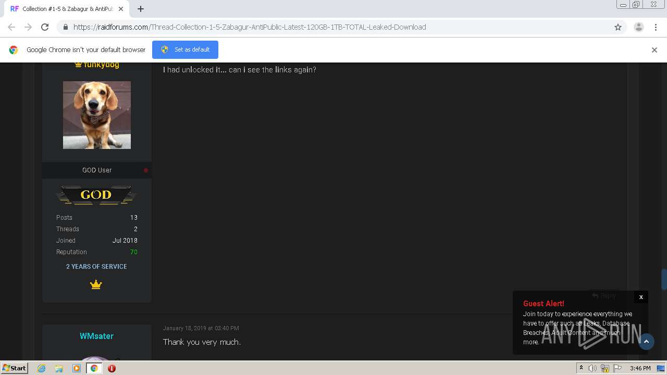Screen dimensions: 667x375
Task: Click Set as default button
Action: (x=185, y=49)
